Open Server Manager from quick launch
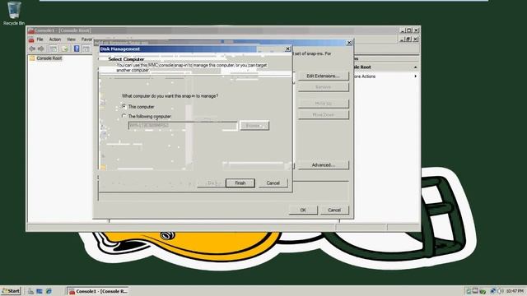Image resolution: width=527 pixels, height=296 pixels. tap(31, 291)
